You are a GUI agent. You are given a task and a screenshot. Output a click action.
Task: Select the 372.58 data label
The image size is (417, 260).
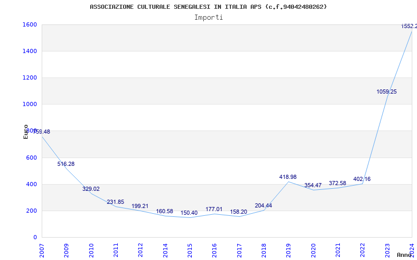(337, 184)
